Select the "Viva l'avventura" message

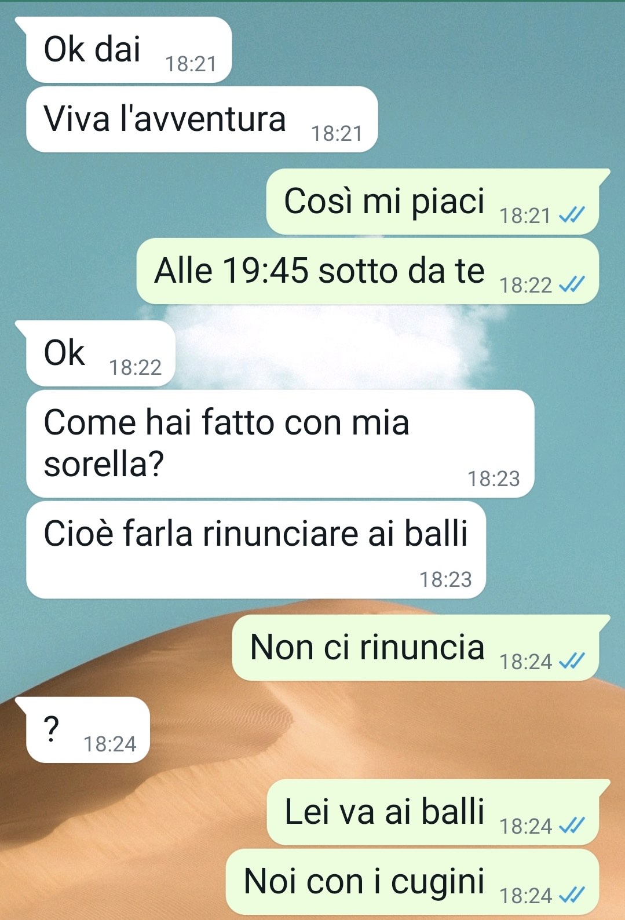[202, 119]
